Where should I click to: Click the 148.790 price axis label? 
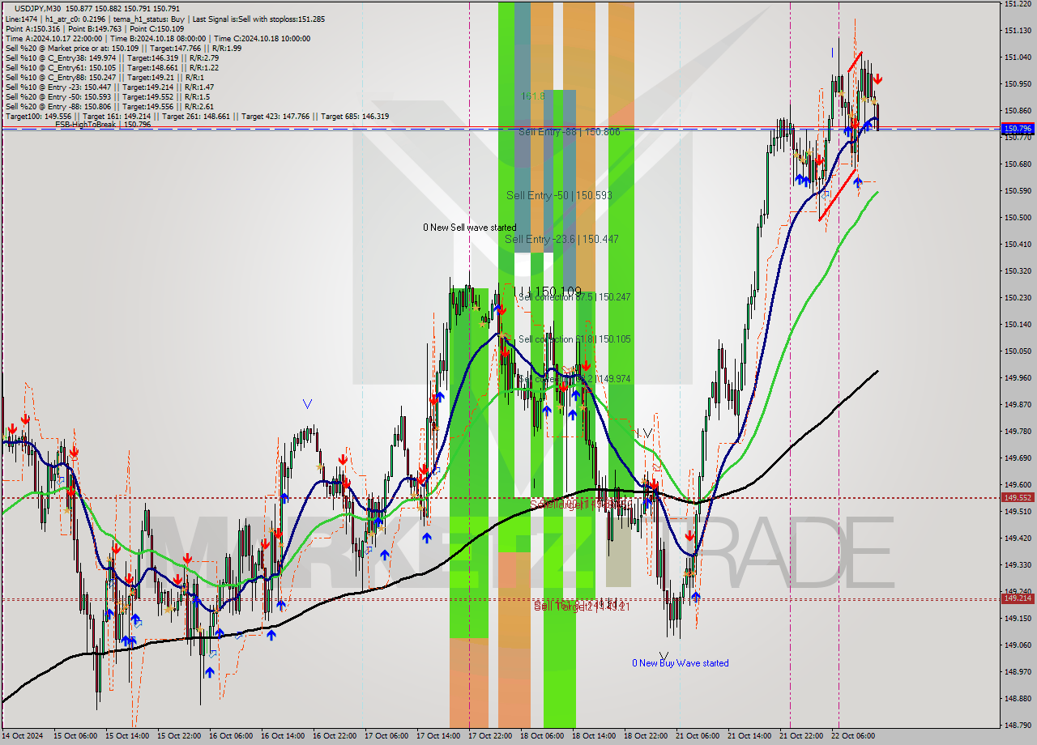1018,725
